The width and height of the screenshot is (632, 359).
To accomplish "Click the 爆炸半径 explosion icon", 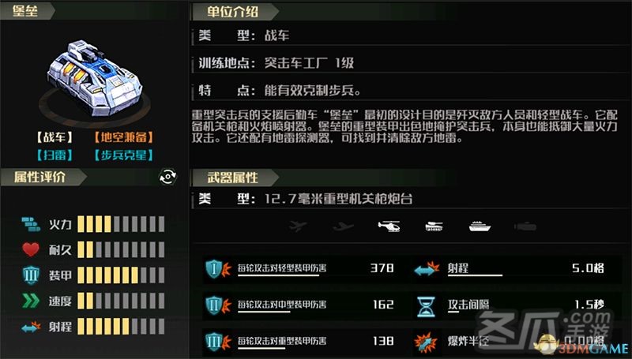I will tap(425, 342).
